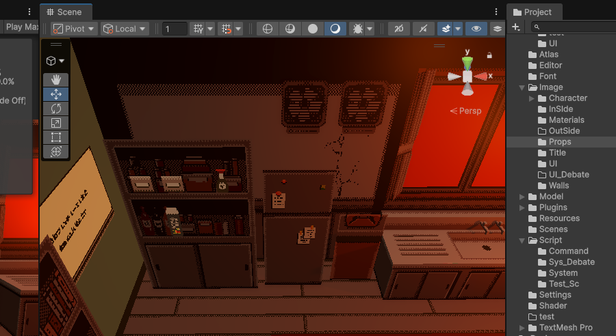Select the Move tool
Image resolution: width=616 pixels, height=336 pixels.
tap(55, 94)
